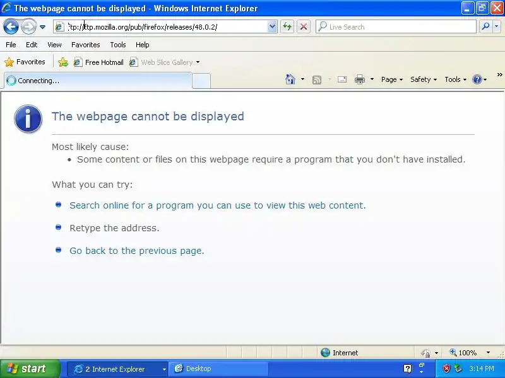Click the Favorites star button

[x=25, y=62]
